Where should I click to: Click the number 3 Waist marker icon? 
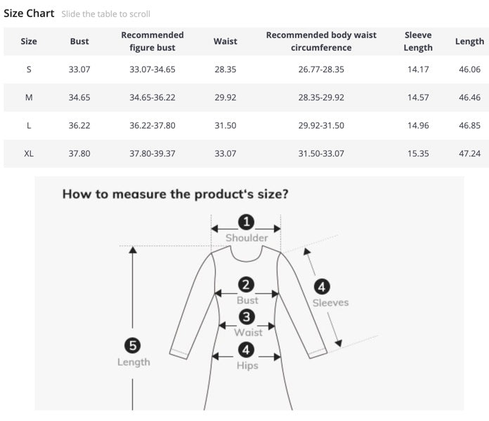point(247,316)
